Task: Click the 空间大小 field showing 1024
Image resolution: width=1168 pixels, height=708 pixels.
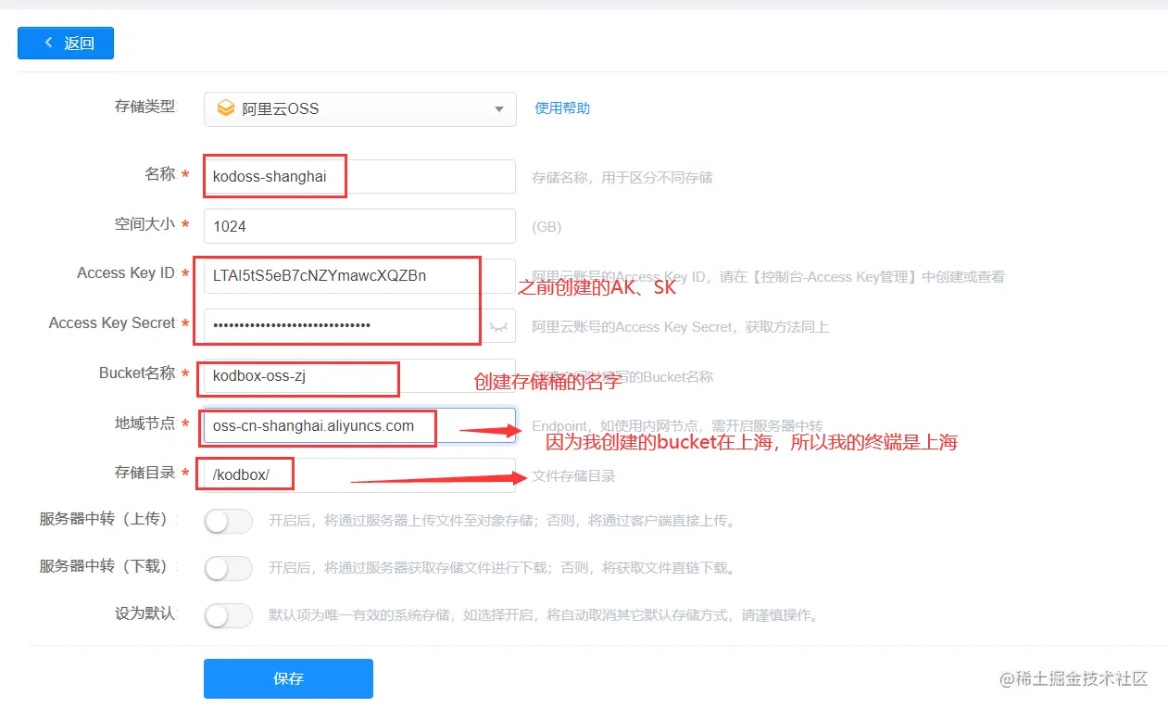Action: click(x=359, y=226)
